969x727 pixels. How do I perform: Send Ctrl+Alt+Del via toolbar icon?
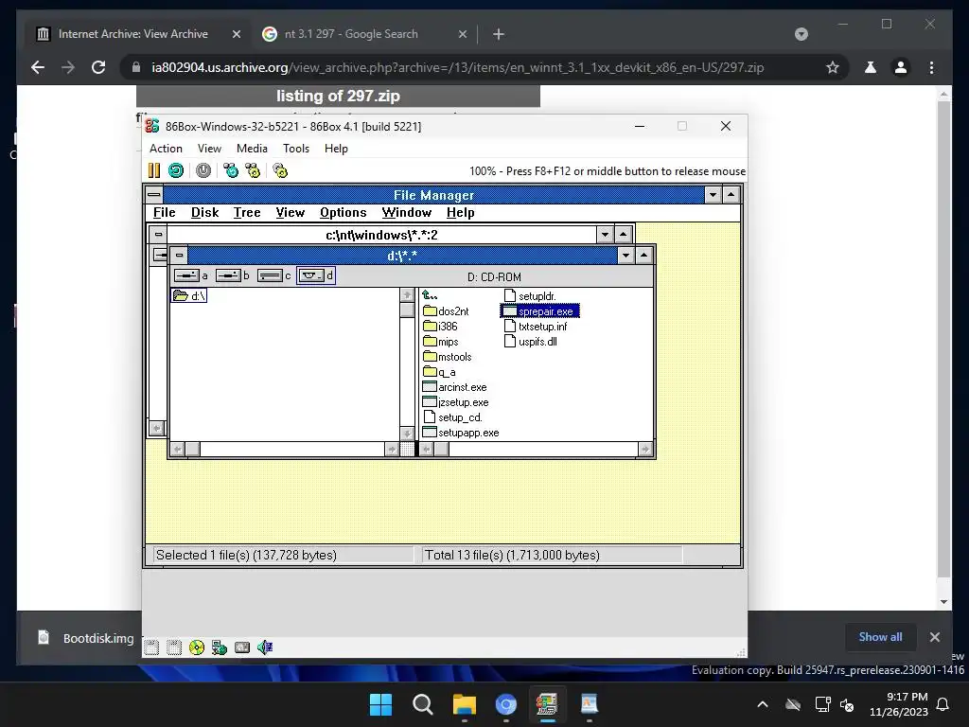231,170
